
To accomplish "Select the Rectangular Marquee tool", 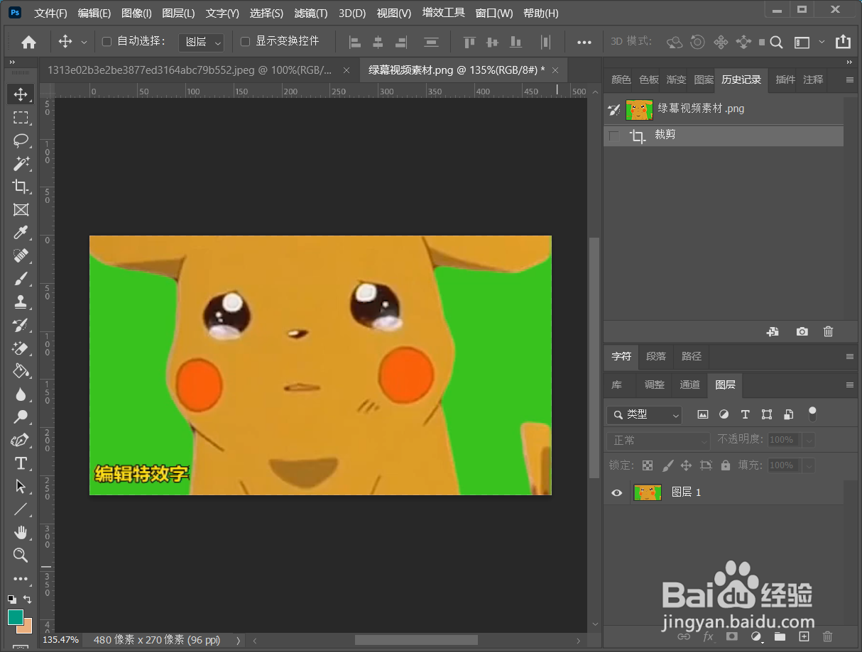I will click(x=21, y=117).
